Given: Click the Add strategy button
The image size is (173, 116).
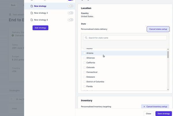Looking at the screenshot, I should pos(40,28).
